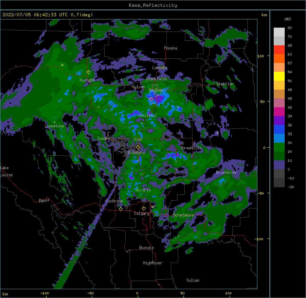Click the yellow diamond marker above Calgary

tap(144, 208)
